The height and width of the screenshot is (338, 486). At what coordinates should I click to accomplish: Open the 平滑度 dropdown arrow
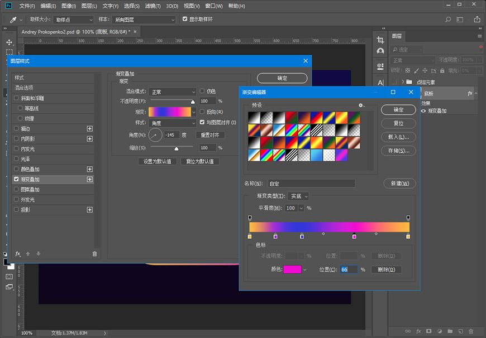coord(301,208)
